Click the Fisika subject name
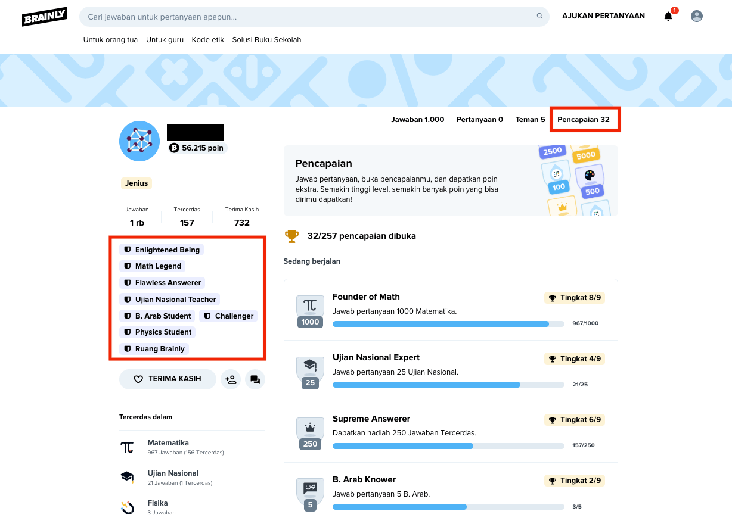Image resolution: width=732 pixels, height=527 pixels. (x=158, y=503)
